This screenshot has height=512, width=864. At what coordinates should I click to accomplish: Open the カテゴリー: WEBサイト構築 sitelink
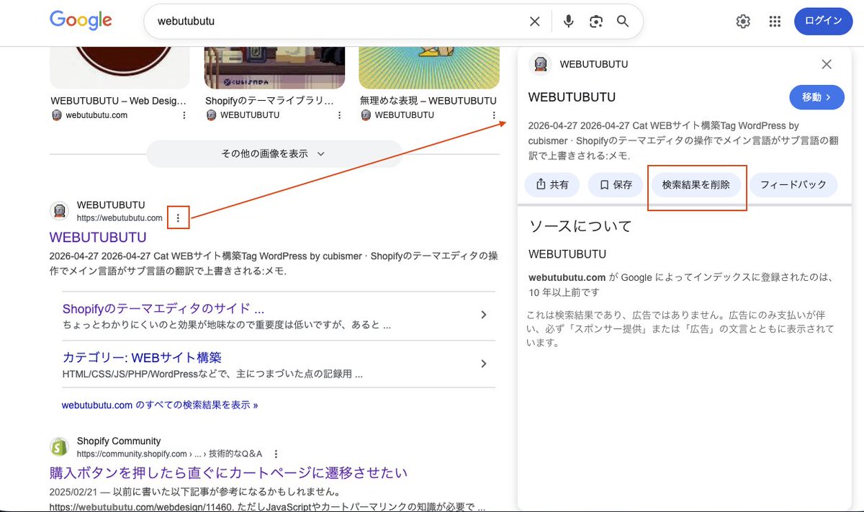click(x=142, y=357)
